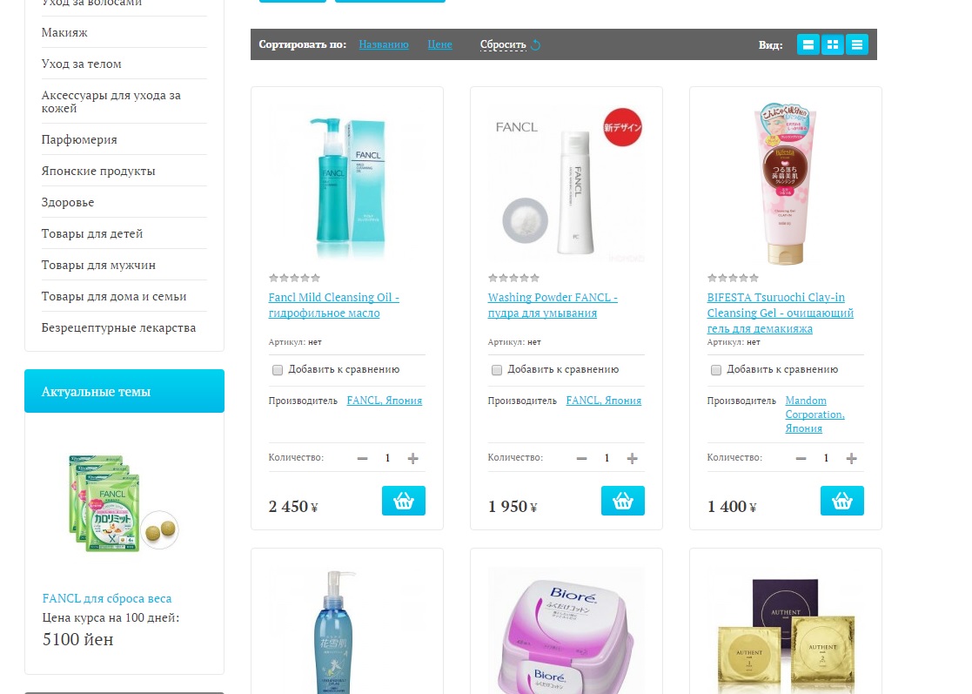972x694 pixels.
Task: Add Fancl Mild Cleansing Oil to cart
Action: [404, 501]
